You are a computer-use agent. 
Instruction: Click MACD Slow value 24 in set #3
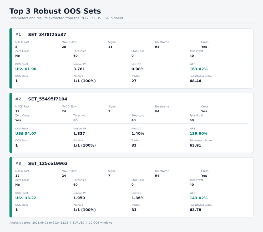(x=64, y=176)
